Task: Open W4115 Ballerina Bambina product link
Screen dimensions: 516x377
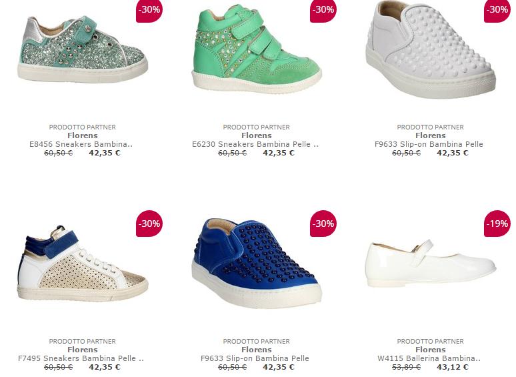Action: coord(429,358)
